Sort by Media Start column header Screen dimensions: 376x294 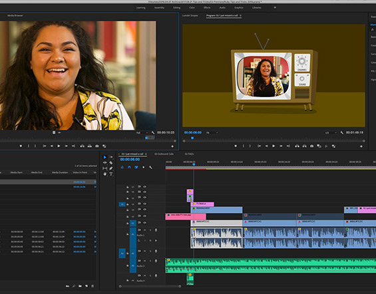tap(17, 172)
